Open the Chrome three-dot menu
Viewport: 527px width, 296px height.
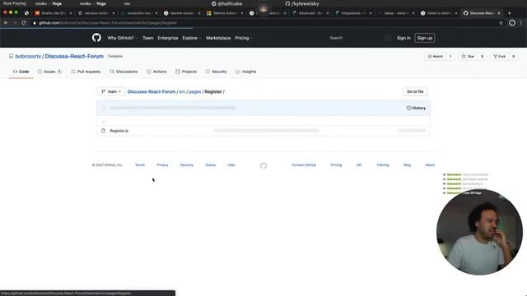(521, 23)
